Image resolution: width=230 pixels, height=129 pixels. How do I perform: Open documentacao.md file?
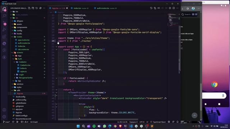[23, 119]
